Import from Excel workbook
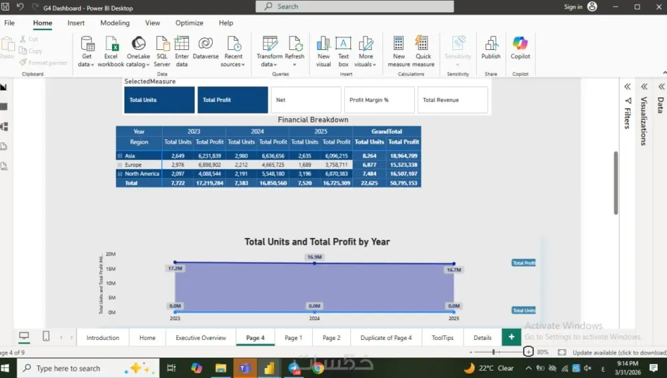 point(111,51)
